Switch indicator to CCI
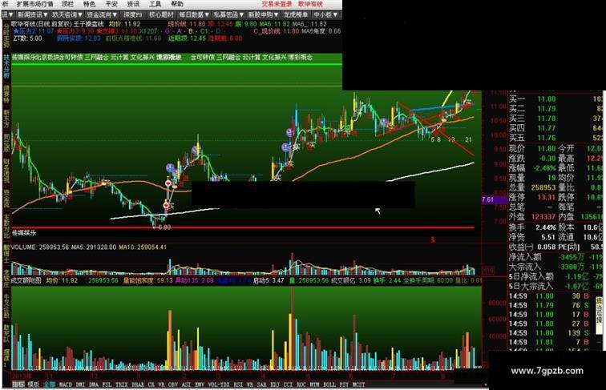The image size is (606, 390). pos(288,384)
